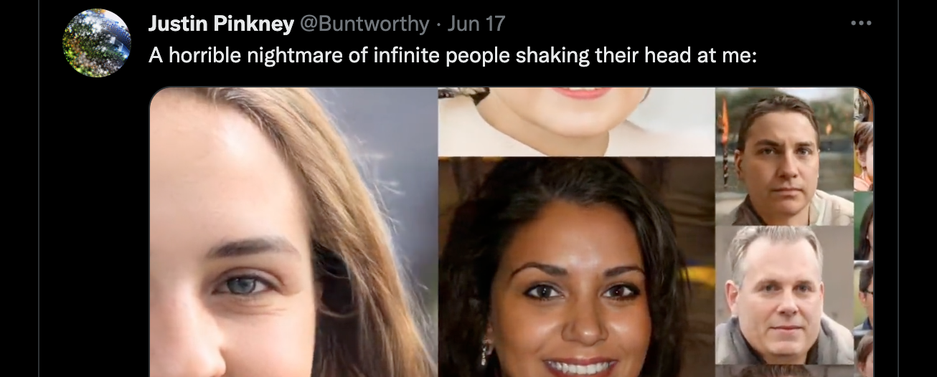Click the tiny child face at bottom-right edge
The image size is (937, 377).
coord(864,354)
